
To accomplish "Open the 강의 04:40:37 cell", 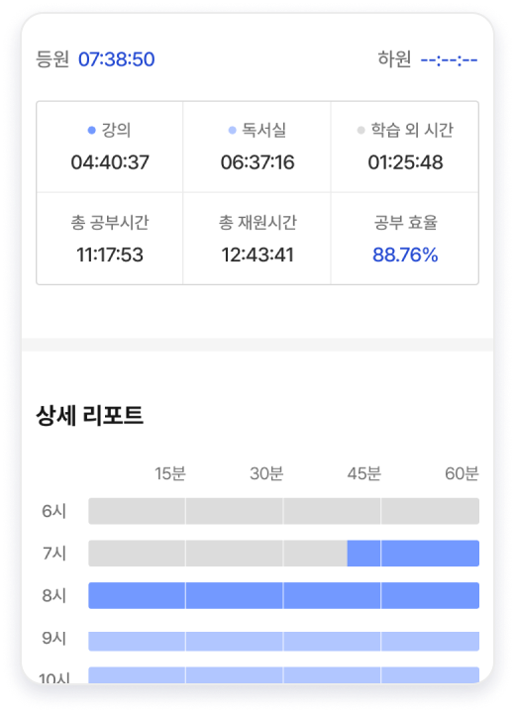I will click(x=110, y=147).
